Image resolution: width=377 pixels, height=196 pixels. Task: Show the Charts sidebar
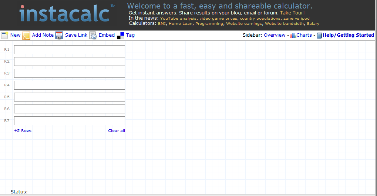click(304, 35)
